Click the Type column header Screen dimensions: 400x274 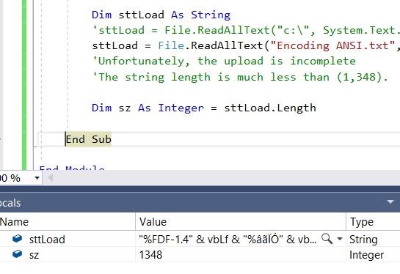374,222
